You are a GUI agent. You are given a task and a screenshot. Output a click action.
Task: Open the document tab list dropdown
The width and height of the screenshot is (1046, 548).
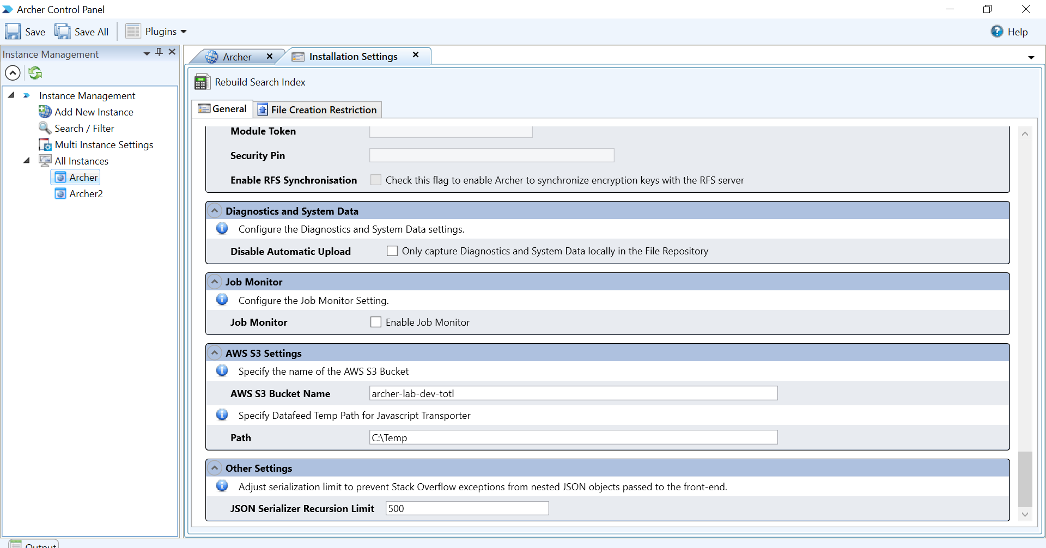click(x=1031, y=57)
